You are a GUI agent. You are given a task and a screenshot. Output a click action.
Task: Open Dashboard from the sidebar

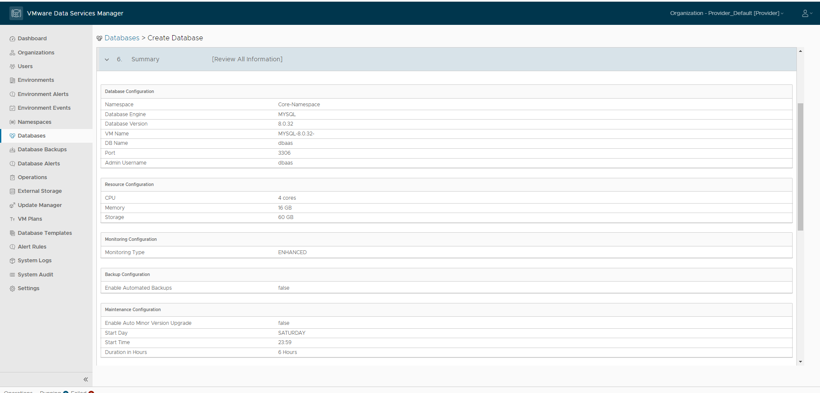click(x=32, y=39)
